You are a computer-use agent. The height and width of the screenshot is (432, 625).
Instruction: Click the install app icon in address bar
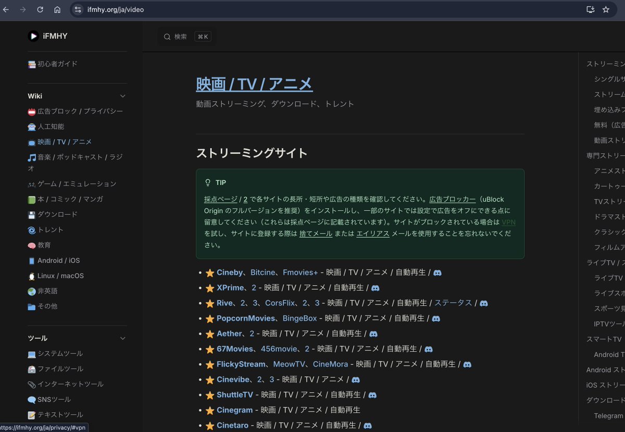point(590,9)
